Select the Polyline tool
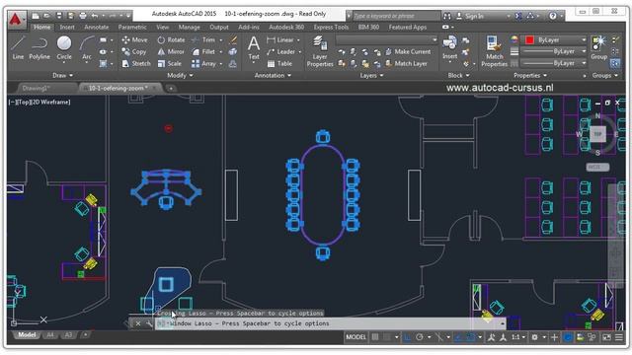This screenshot has height=355, width=632. (39, 47)
